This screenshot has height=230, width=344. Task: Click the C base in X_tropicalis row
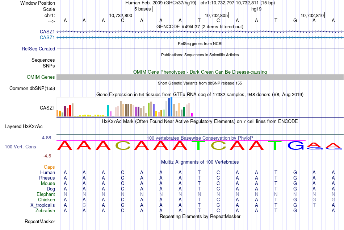point(84,205)
